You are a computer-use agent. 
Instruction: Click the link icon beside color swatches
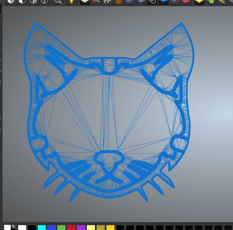(13, 226)
